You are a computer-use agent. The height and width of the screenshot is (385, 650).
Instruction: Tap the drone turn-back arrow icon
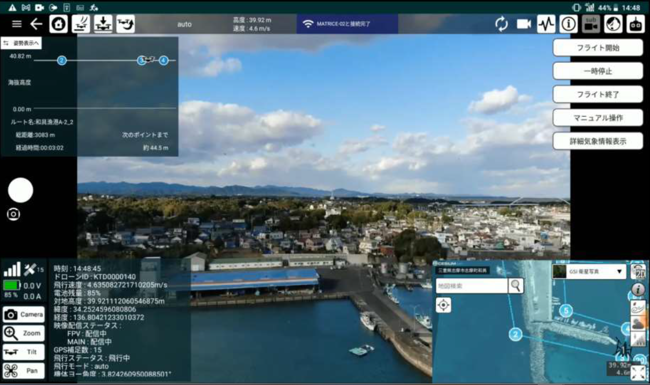click(125, 24)
